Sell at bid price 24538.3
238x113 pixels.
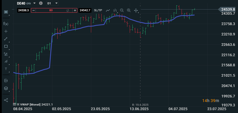pos(23,10)
